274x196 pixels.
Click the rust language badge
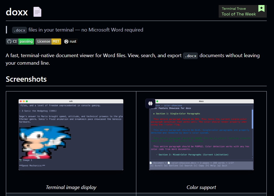pos(70,42)
